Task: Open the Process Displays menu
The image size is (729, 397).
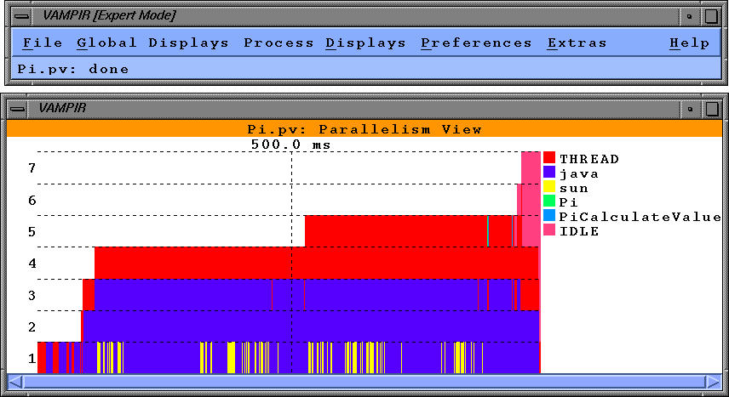Action: (x=324, y=43)
